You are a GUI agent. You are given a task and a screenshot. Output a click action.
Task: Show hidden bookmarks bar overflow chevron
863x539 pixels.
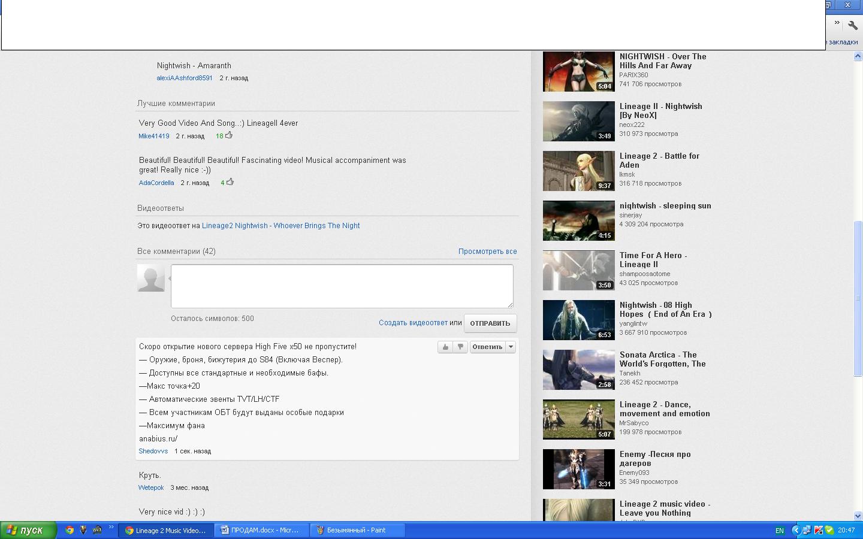coord(837,23)
